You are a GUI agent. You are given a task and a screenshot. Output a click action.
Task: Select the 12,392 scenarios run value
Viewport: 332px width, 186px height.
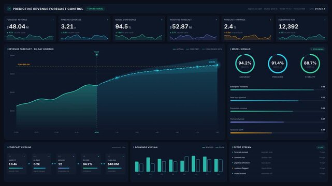[288, 26]
